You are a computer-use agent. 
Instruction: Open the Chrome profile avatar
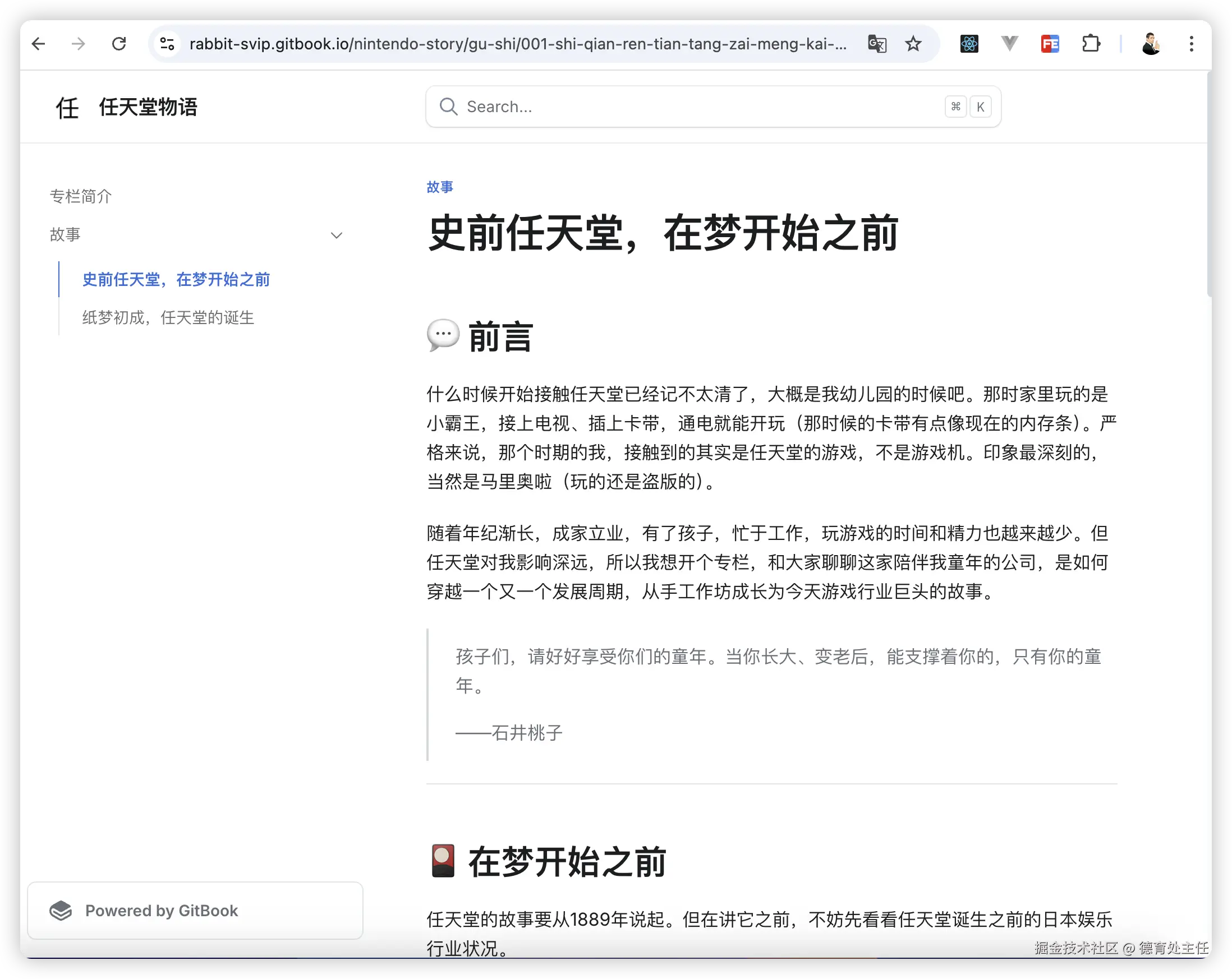tap(1151, 44)
